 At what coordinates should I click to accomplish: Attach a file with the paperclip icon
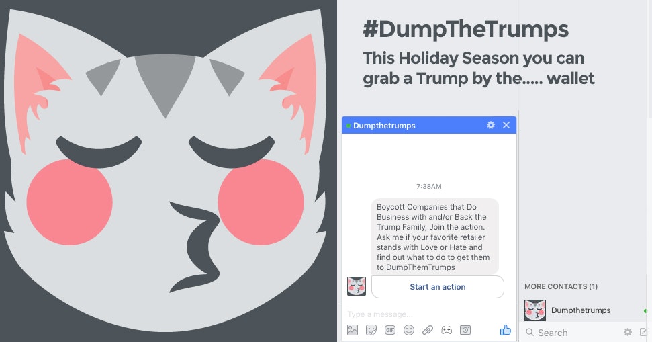click(x=428, y=330)
